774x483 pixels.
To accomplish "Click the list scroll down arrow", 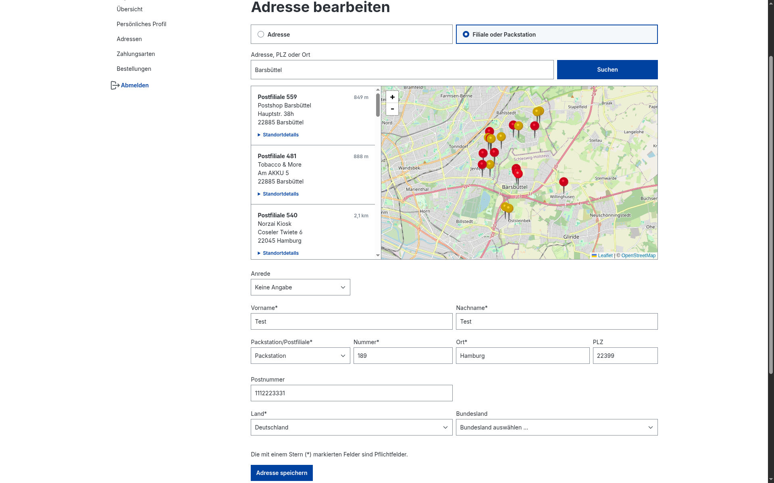I will 378,255.
